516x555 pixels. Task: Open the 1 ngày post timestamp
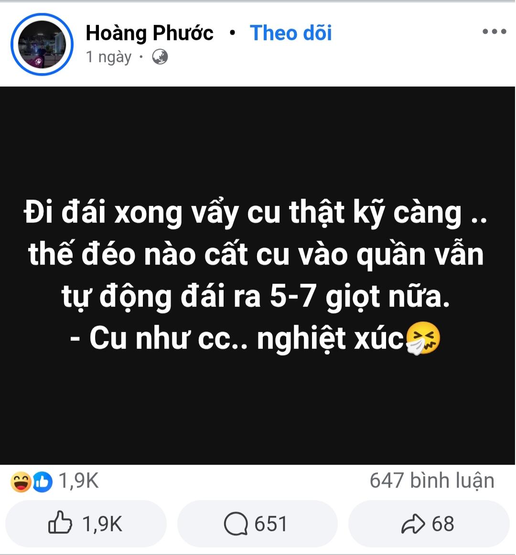[109, 57]
